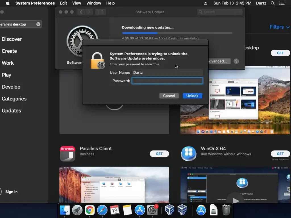Click the eject icon in menu bar
The image size is (291, 218).
click(205, 3)
